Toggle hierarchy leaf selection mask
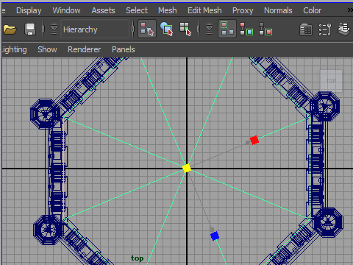This screenshot has height=265, width=353. coord(246,29)
